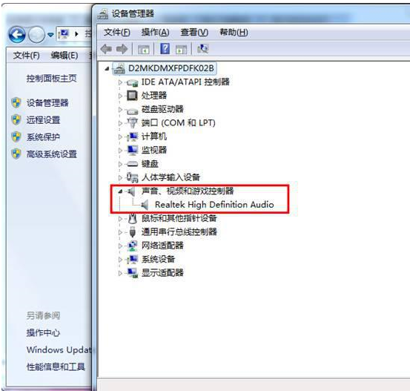Click the toolbar back arrow in Device Manager
Image resolution: width=410 pixels, height=391 pixels.
pos(106,49)
